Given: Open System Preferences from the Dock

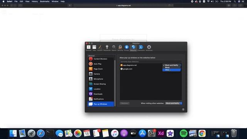Looking at the screenshot, I should pos(152,133).
